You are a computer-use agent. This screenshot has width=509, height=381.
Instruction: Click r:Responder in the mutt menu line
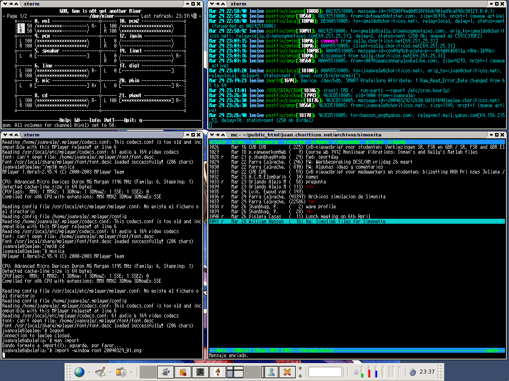click(x=347, y=142)
